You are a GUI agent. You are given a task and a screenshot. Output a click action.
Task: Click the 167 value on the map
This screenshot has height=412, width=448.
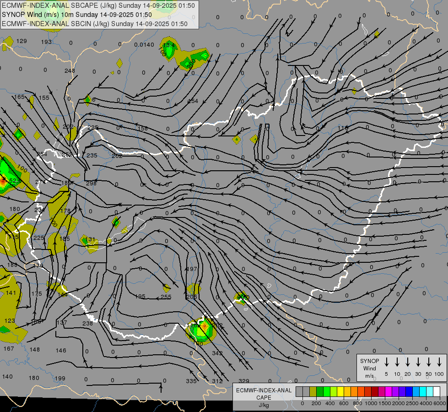click(9, 348)
